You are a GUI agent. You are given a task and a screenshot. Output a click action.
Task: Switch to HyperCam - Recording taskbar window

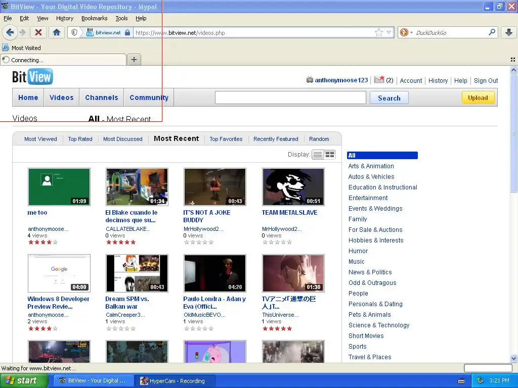coord(175,381)
